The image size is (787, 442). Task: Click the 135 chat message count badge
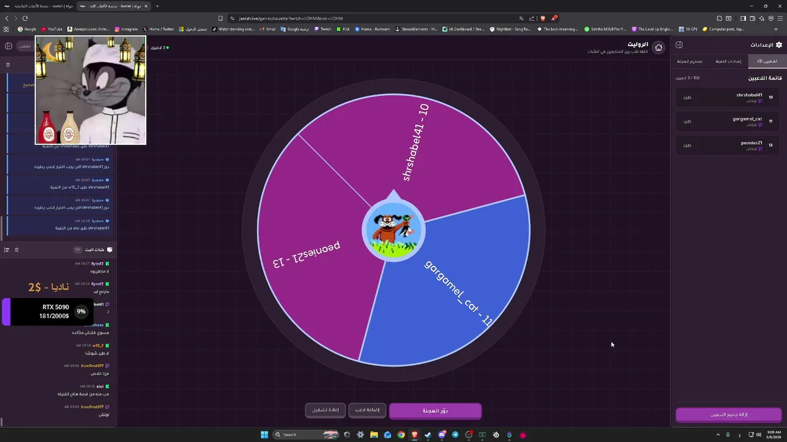point(77,250)
